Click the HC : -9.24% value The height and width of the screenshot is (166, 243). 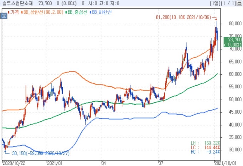pyautogui.click(x=205, y=152)
